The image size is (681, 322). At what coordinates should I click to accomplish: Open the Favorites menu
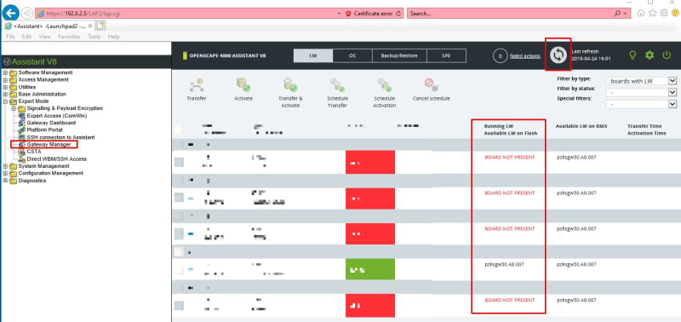(x=69, y=37)
